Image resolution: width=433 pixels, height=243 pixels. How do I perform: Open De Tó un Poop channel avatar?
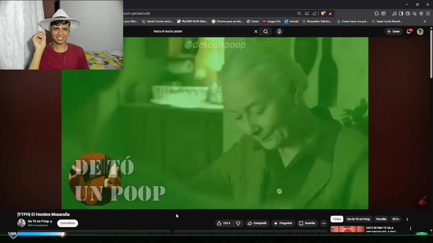(21, 223)
